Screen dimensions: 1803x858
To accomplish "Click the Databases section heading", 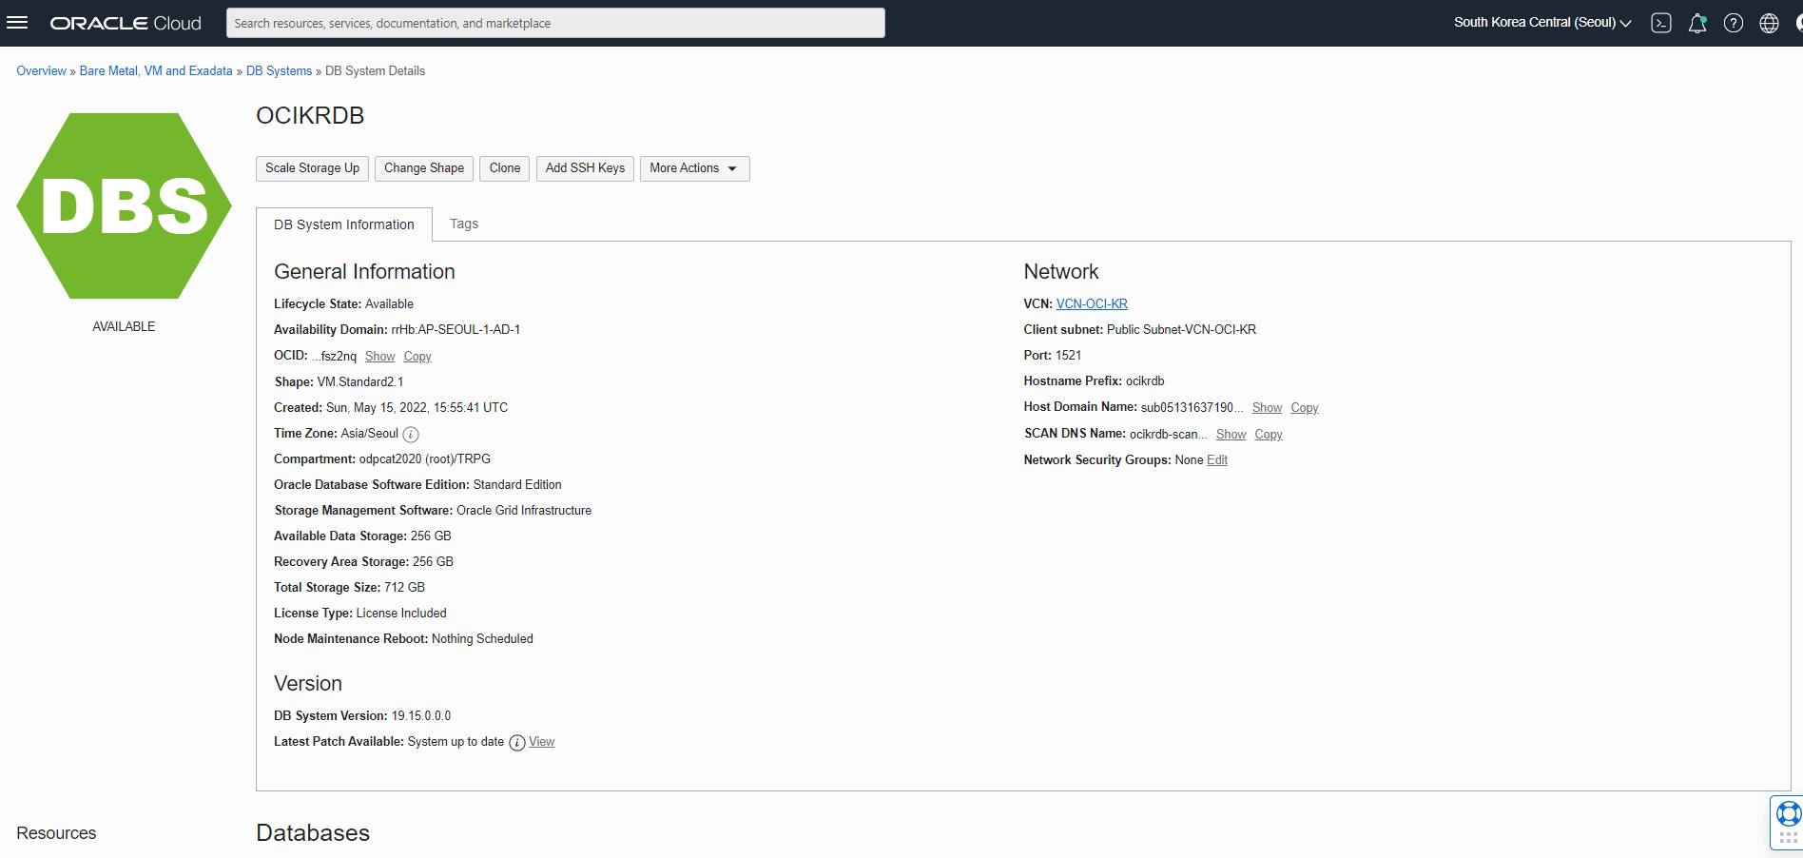I will 313,833.
